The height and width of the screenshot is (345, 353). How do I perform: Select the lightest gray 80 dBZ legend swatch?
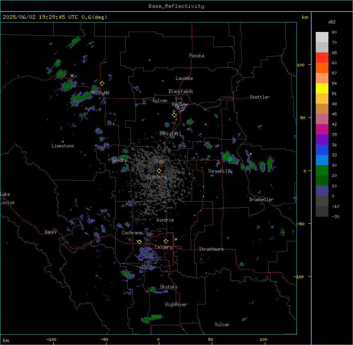322,37
